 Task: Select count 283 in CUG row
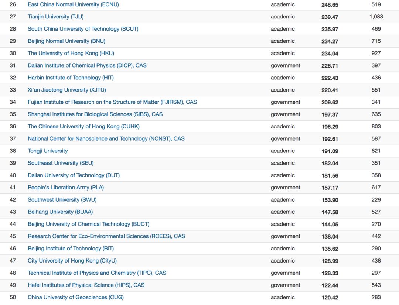pos(376,298)
